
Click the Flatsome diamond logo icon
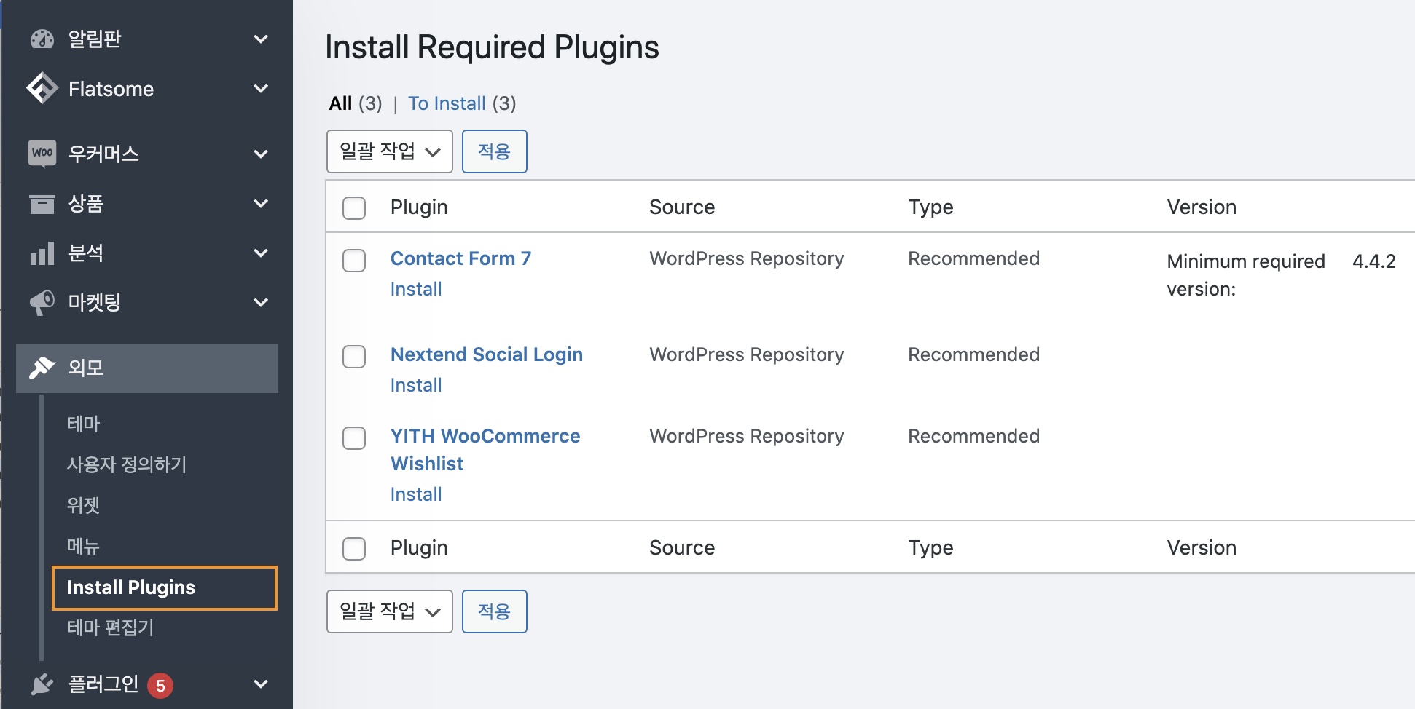[42, 88]
